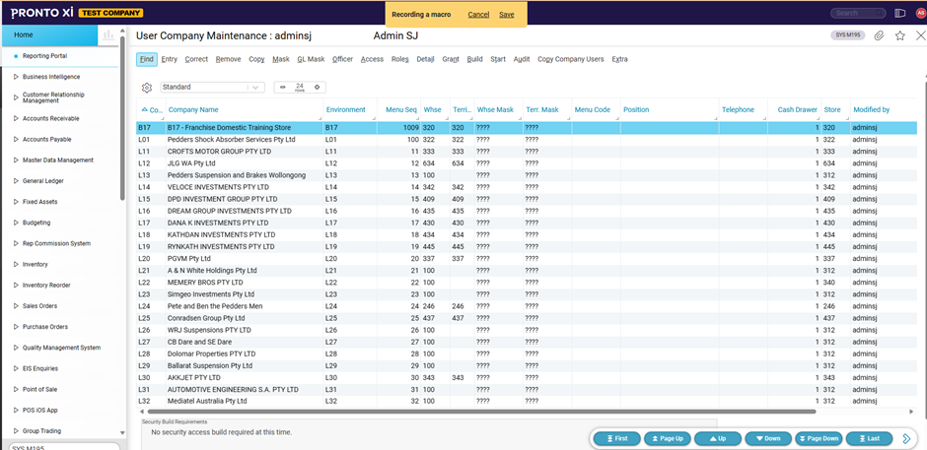Select row Pete and Ben the Pedders Men
927x450 pixels.
527,306
